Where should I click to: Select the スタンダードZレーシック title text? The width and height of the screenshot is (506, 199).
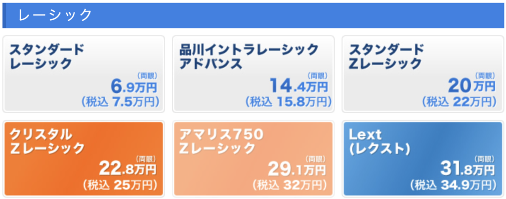point(386,56)
